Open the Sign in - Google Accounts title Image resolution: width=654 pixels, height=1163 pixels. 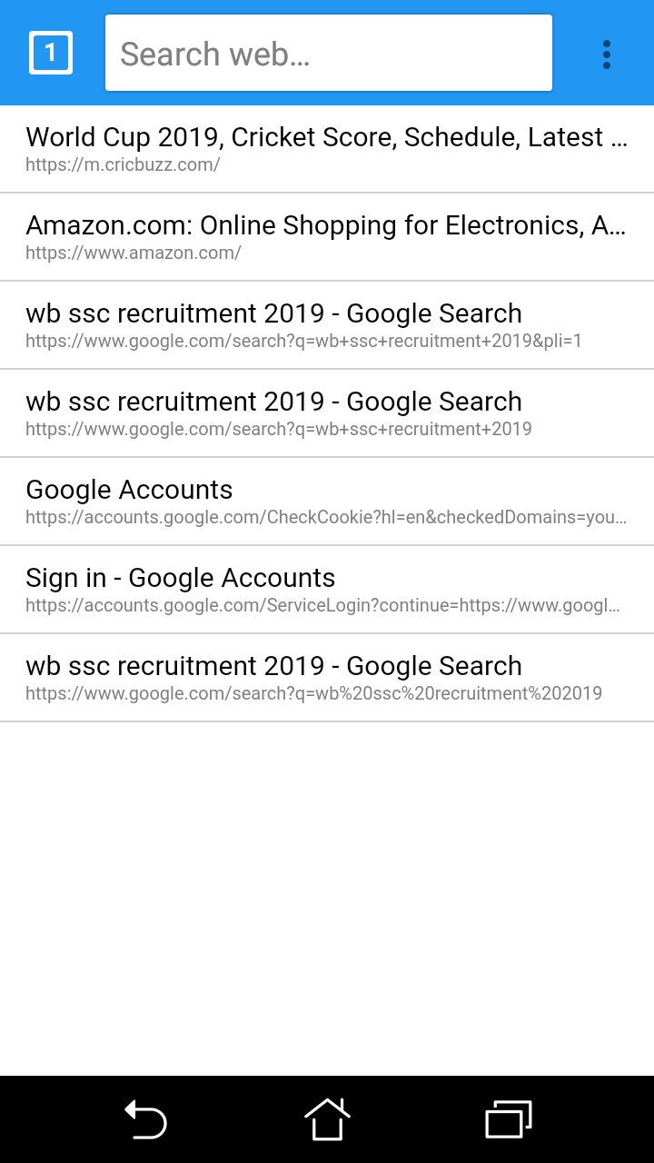181,578
